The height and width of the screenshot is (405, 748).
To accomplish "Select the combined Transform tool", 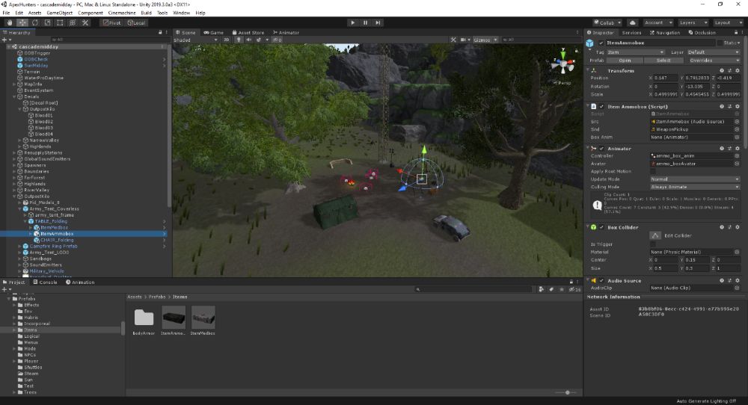I will pyautogui.click(x=73, y=22).
